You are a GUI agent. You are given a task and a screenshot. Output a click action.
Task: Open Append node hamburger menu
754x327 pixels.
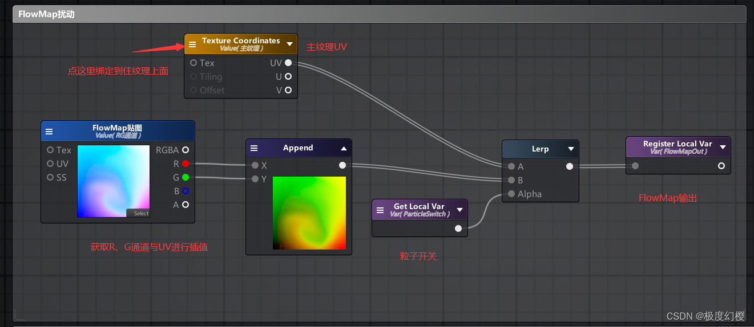coord(254,148)
